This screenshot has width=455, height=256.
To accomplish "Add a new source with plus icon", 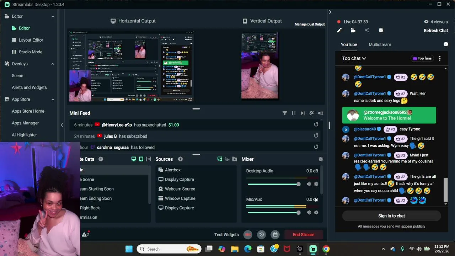I will [x=180, y=159].
